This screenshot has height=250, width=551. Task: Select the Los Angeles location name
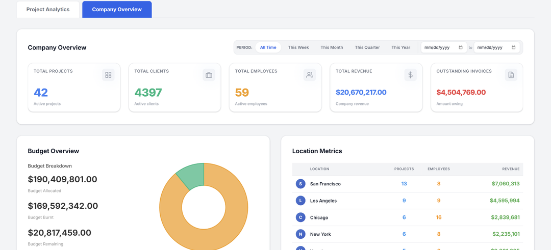[x=323, y=201]
